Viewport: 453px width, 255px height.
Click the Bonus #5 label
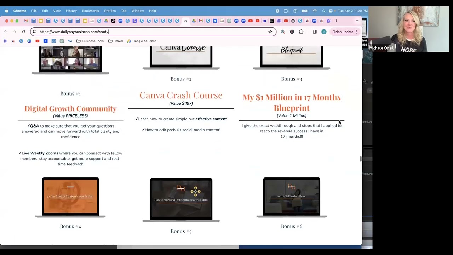click(181, 231)
